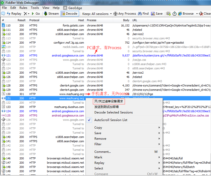Click the Replay toolbar button
Viewport: 211px width, 176px height.
tap(14, 14)
